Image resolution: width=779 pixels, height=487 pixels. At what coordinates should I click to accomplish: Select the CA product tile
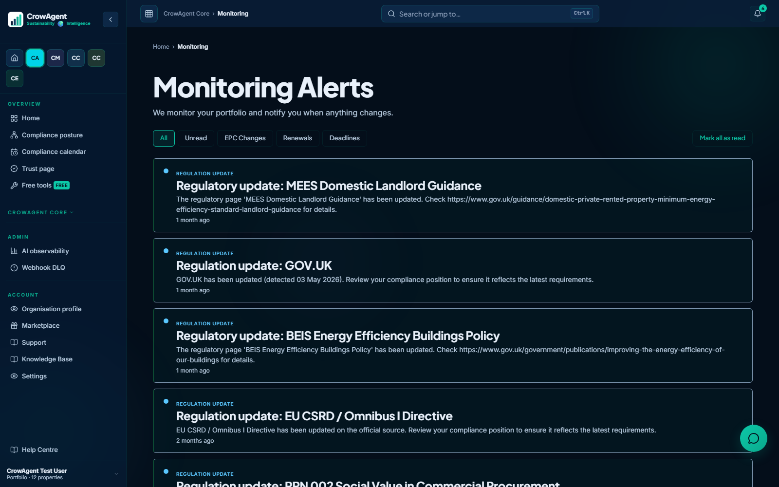(x=35, y=58)
